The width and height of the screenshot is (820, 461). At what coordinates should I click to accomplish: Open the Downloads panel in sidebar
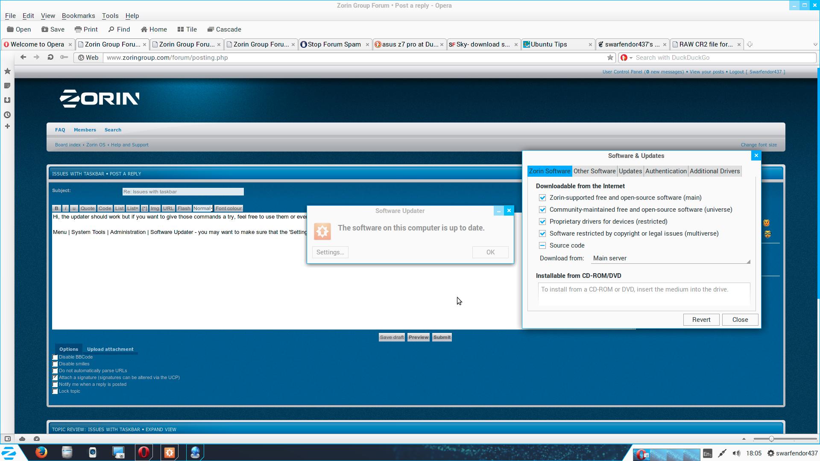[x=7, y=100]
